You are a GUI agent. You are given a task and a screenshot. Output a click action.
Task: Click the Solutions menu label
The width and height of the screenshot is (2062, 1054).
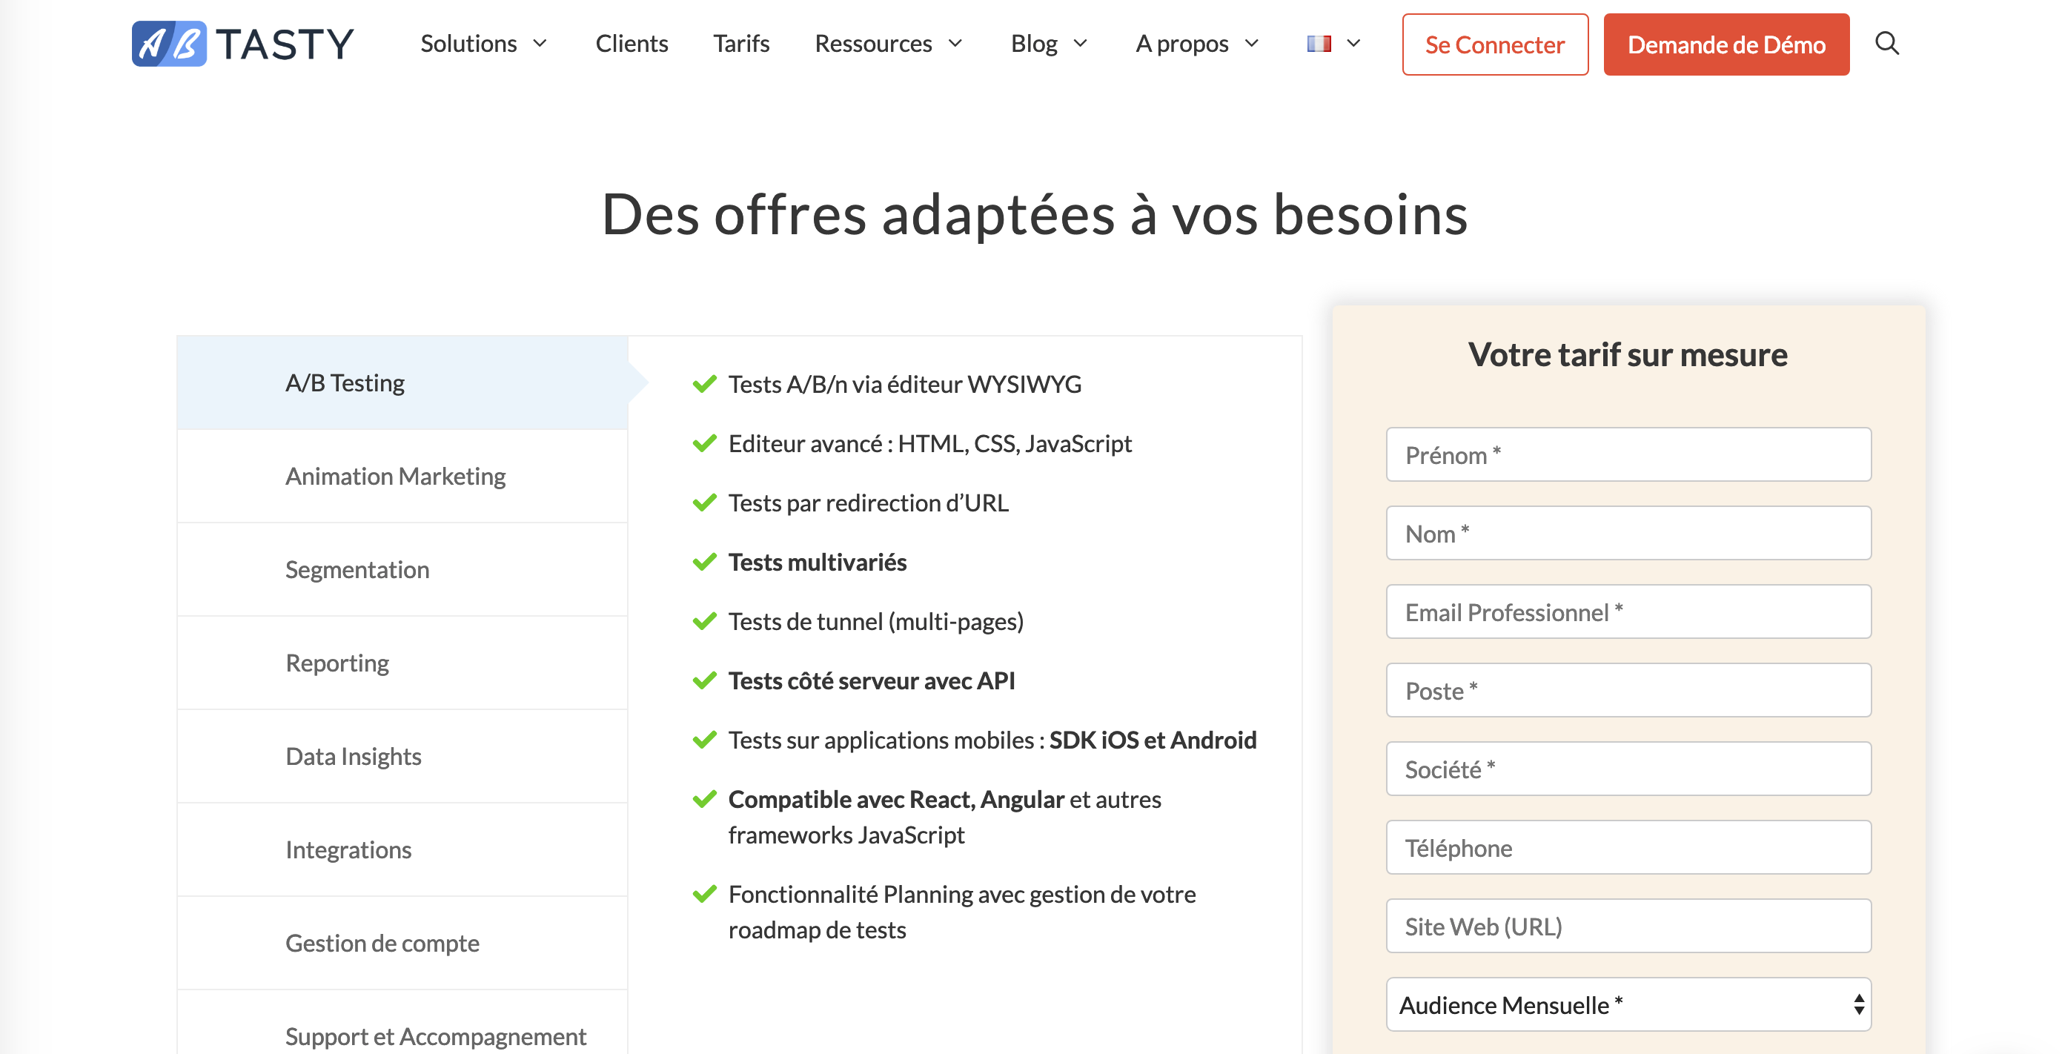pyautogui.click(x=468, y=43)
